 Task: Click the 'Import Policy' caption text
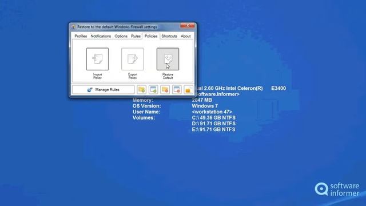click(x=97, y=76)
